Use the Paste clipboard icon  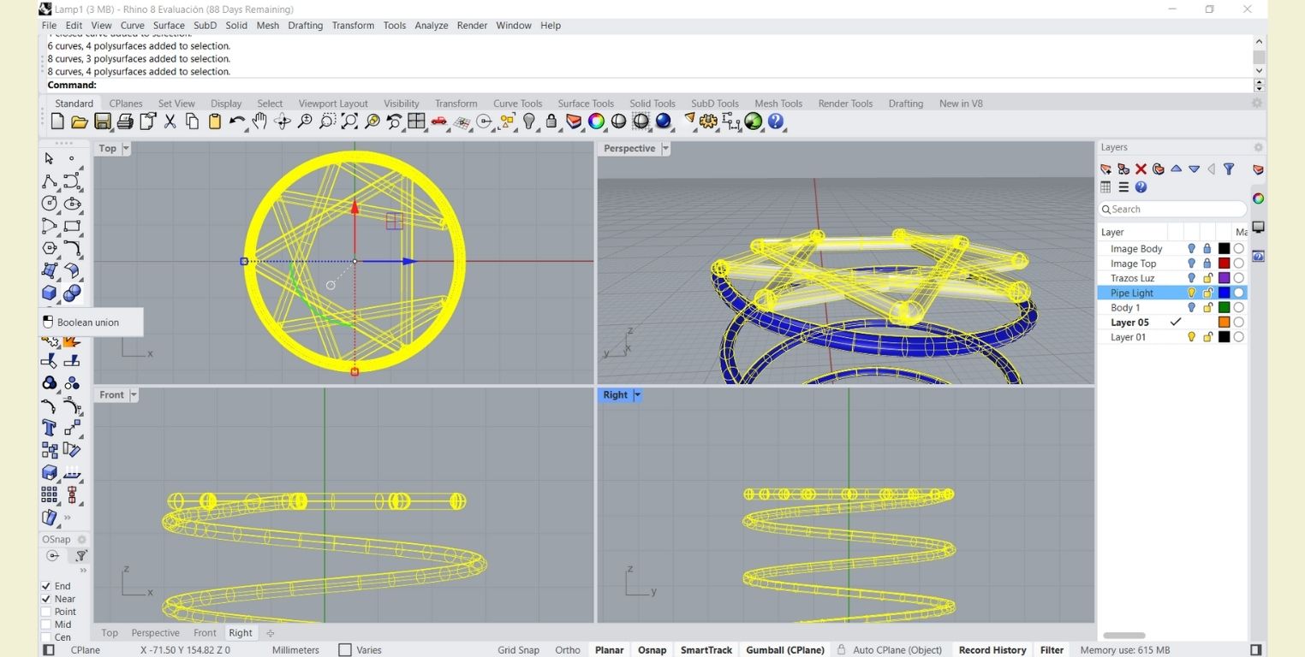tap(215, 121)
